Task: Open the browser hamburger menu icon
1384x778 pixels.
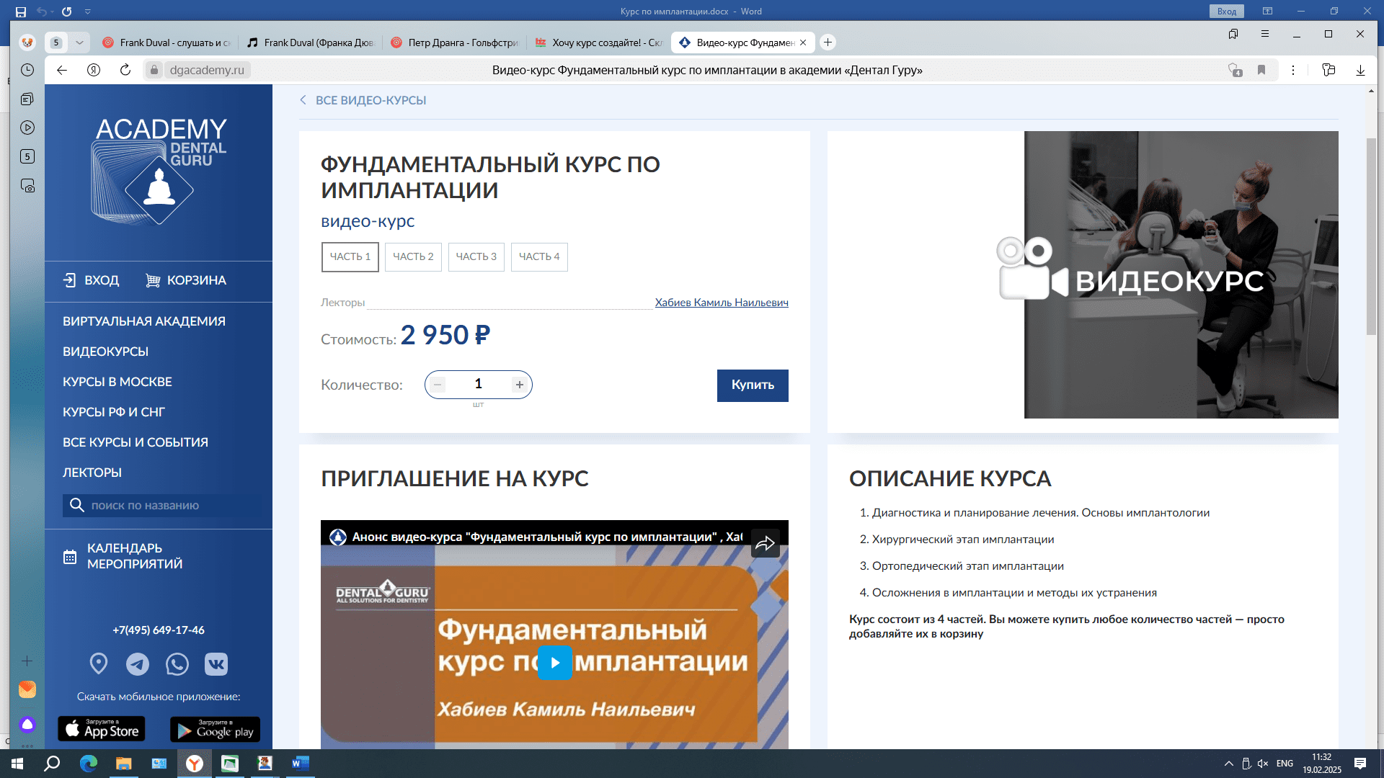Action: [1265, 34]
